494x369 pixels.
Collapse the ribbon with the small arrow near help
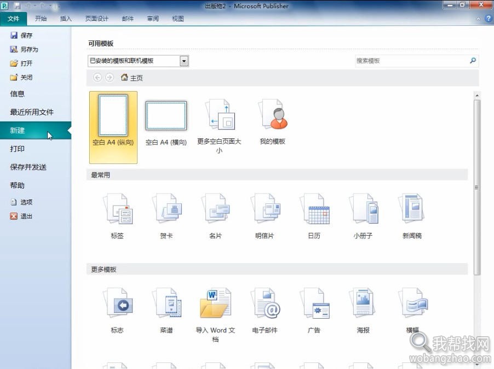tap(478, 19)
